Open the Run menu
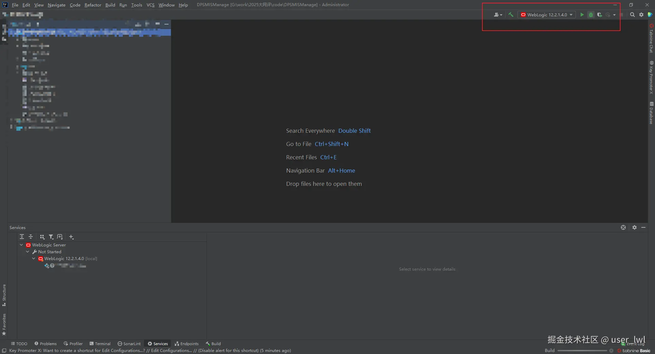The height and width of the screenshot is (354, 655). pos(123,5)
